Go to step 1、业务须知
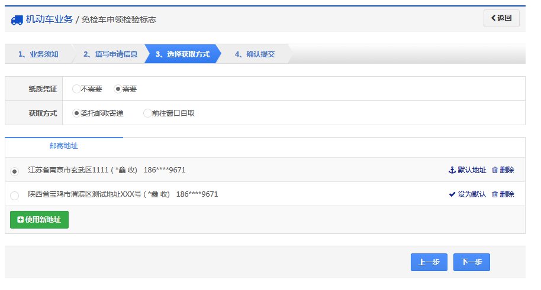 click(x=38, y=54)
